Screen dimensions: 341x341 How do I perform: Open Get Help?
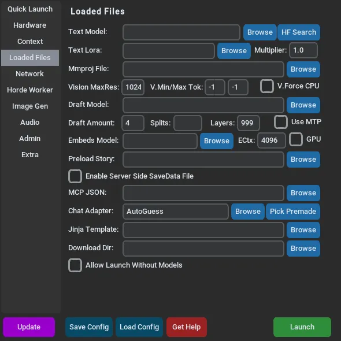186,327
